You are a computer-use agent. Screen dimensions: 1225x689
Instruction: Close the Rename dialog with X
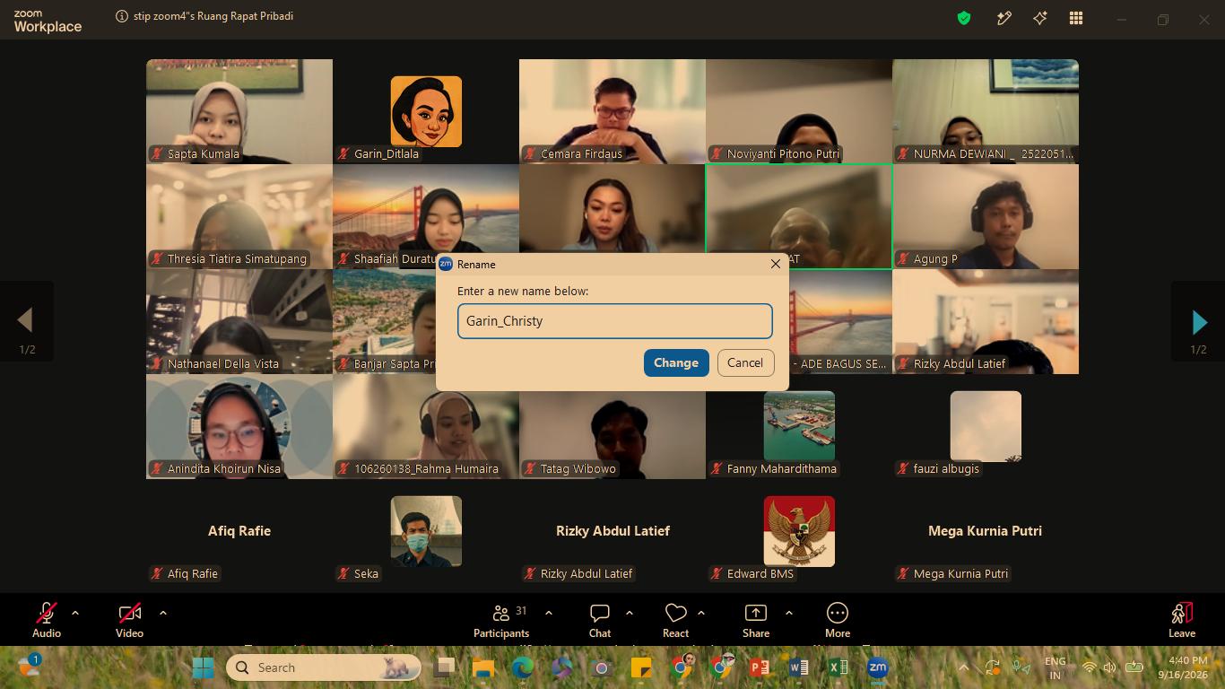tap(776, 264)
